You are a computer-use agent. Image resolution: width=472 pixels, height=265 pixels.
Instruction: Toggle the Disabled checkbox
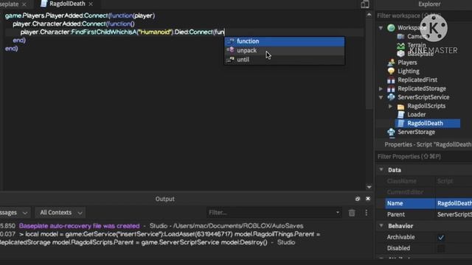[441, 249]
